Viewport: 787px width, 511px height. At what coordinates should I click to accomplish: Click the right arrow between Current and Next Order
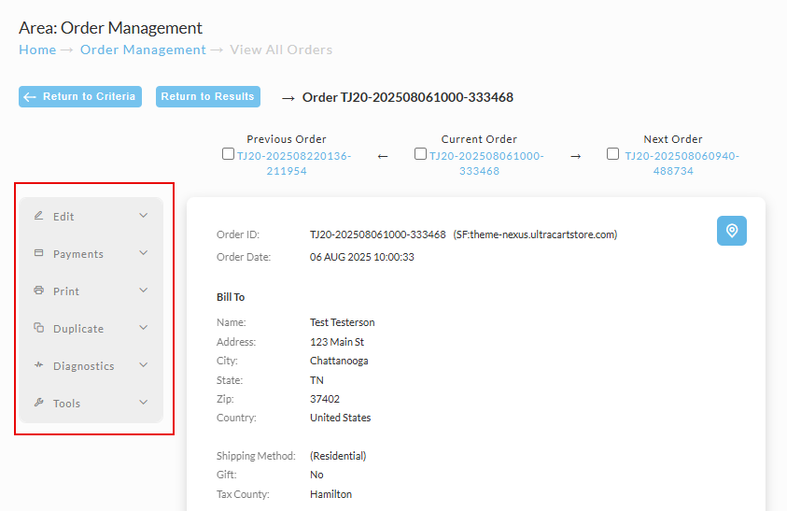pos(576,156)
